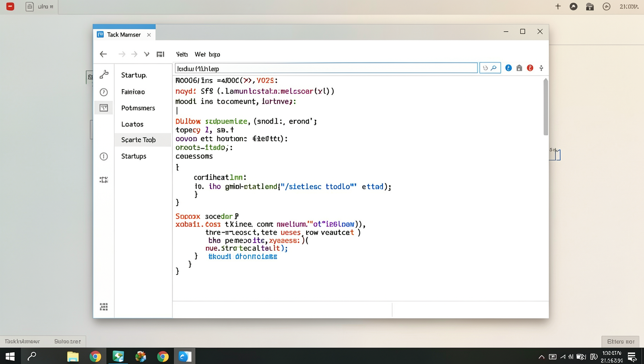Expand the system tray hidden icons chevron
Screen dimensions: 644x364
click(541, 357)
